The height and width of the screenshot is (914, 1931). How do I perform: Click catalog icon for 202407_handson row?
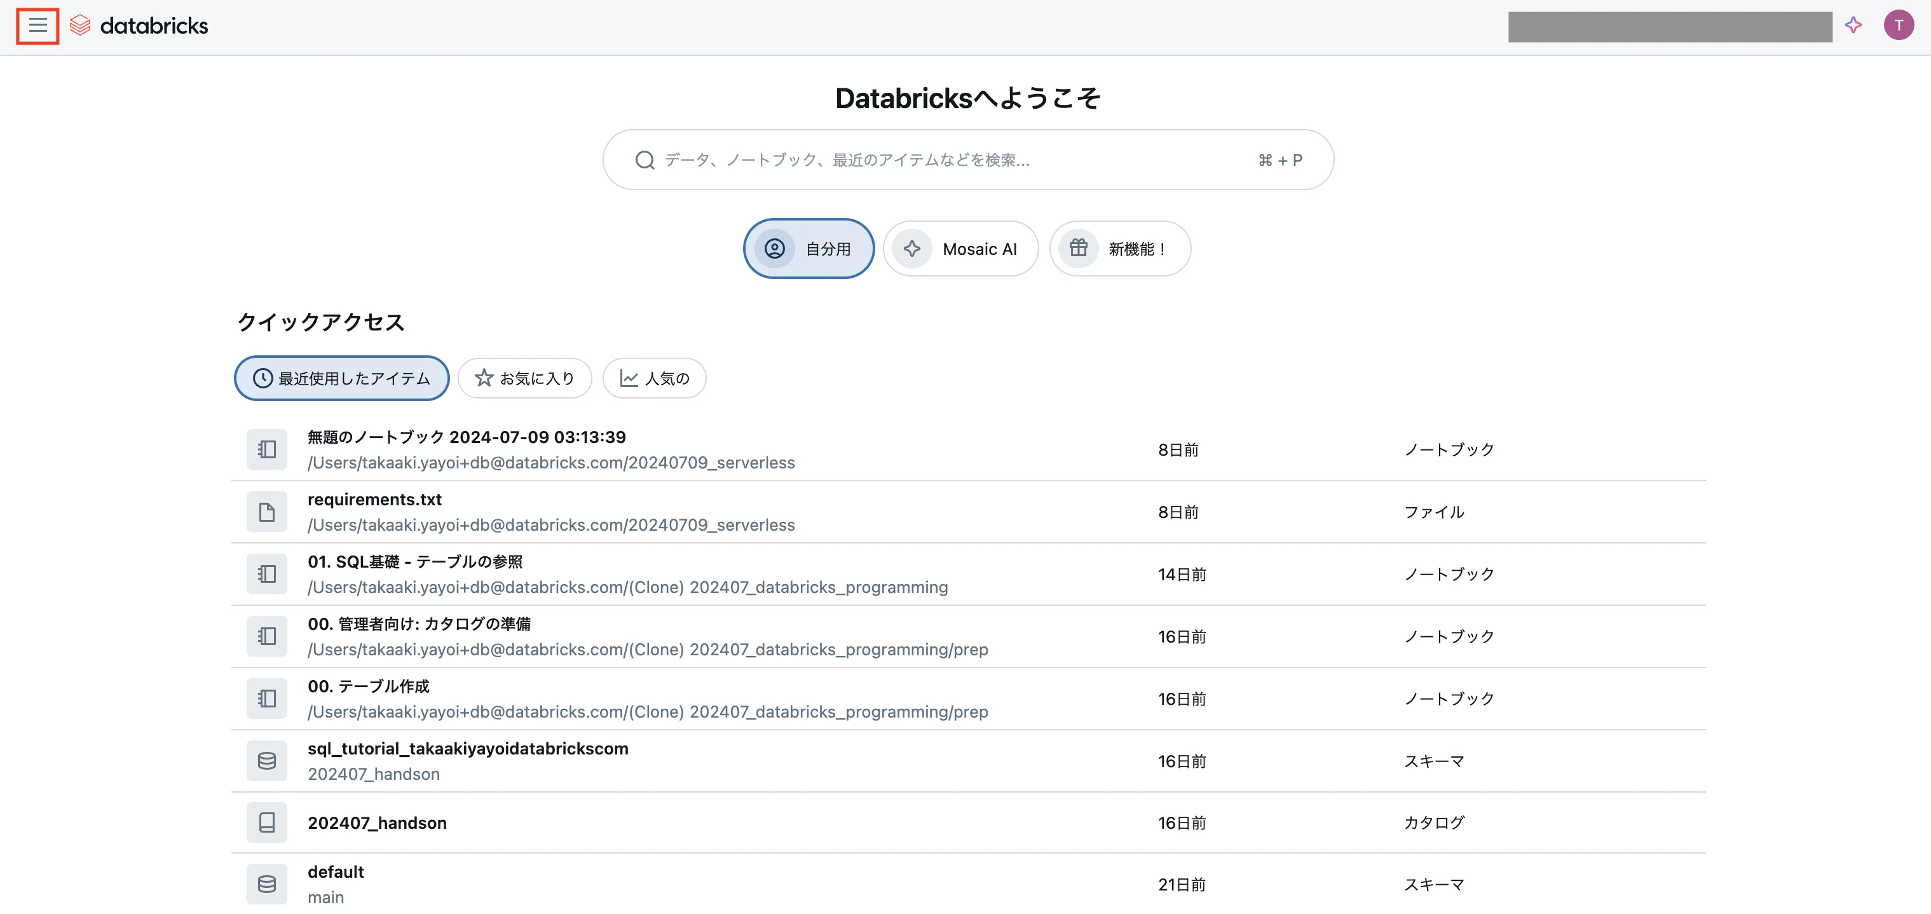point(267,822)
